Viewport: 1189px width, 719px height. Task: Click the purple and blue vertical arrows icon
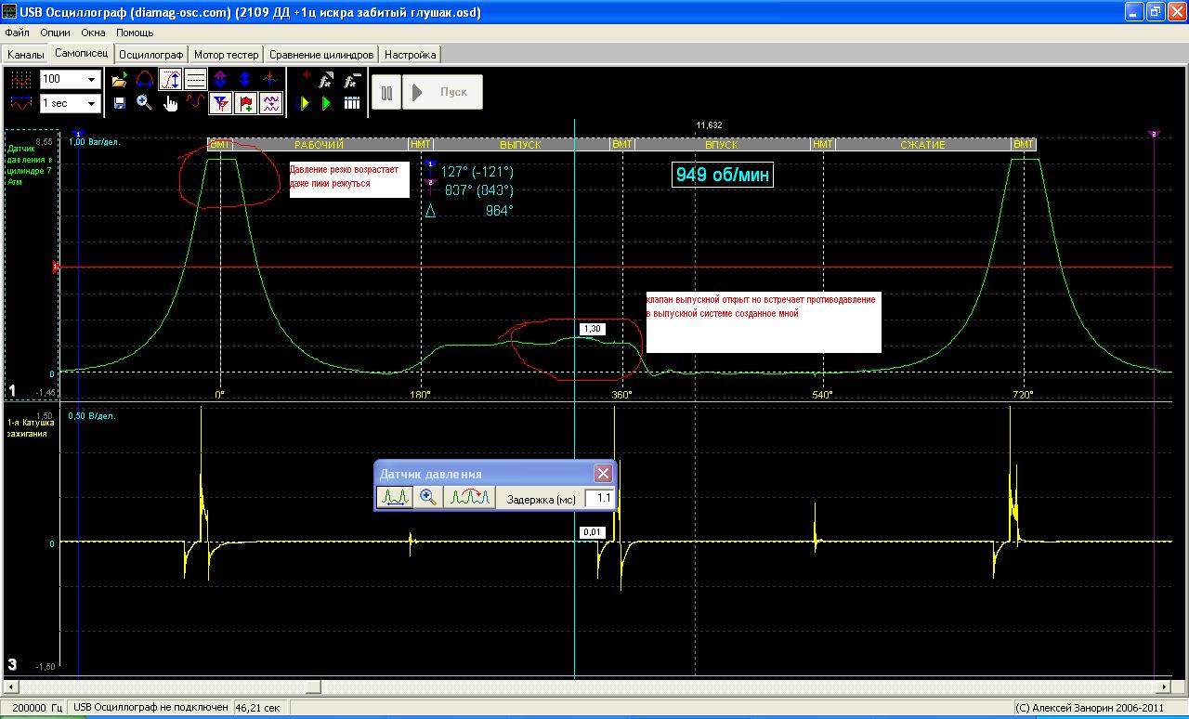(x=220, y=80)
